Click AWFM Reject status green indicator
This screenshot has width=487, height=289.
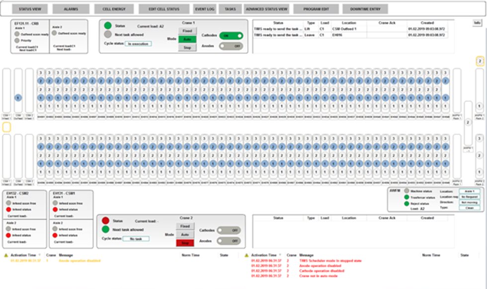(x=406, y=203)
